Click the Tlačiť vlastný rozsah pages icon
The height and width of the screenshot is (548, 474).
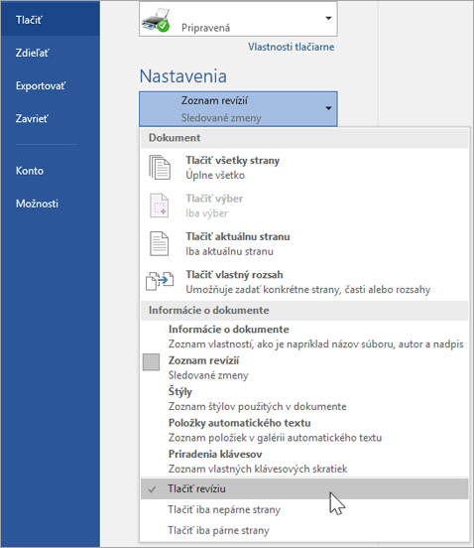tap(160, 281)
